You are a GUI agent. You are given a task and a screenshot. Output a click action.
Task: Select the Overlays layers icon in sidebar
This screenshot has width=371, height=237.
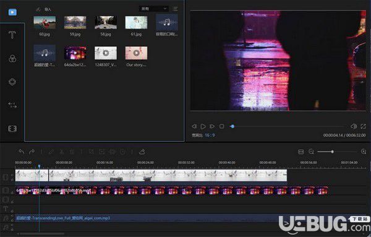pos(12,82)
